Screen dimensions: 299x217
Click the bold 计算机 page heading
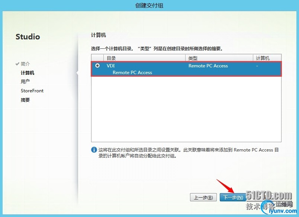99,35
